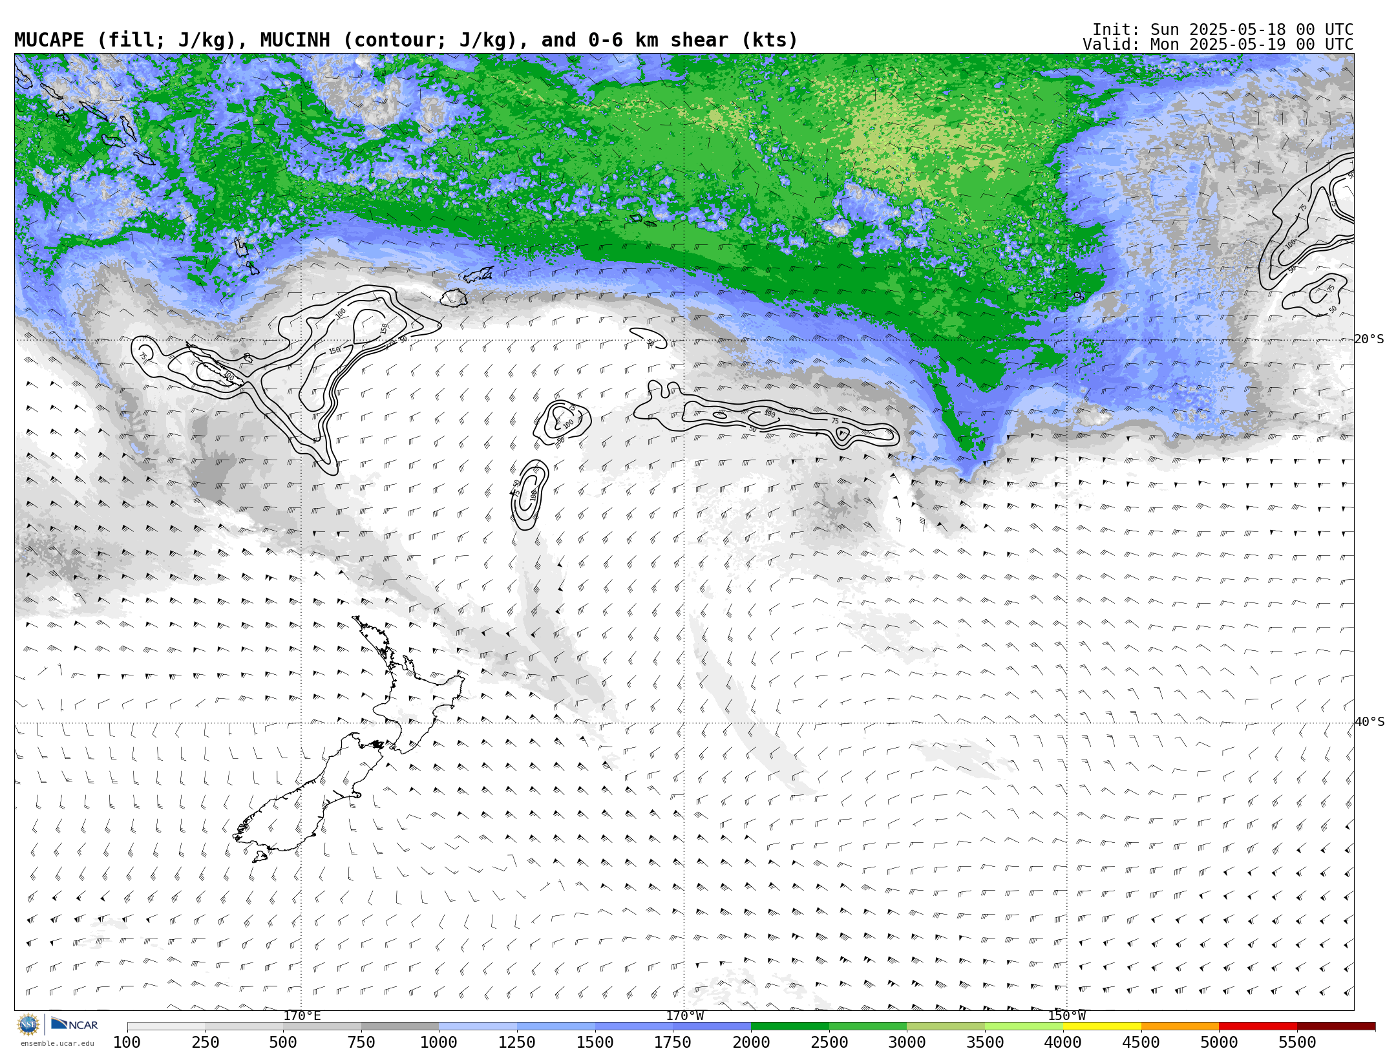Click the NCAR logo

click(74, 1024)
